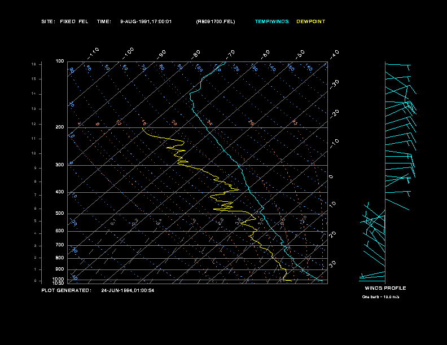
Task: Select the 700 pressure level axis label
Action: click(60, 245)
